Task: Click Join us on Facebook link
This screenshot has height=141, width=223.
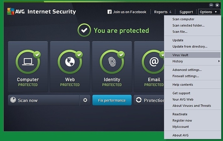Action: pyautogui.click(x=129, y=12)
